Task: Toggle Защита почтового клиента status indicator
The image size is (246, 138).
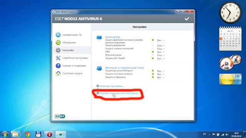Action: point(153,74)
